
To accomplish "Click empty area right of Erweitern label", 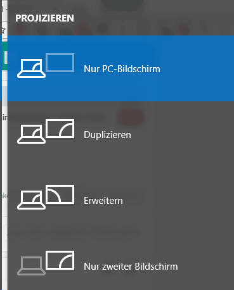I will 179,201.
